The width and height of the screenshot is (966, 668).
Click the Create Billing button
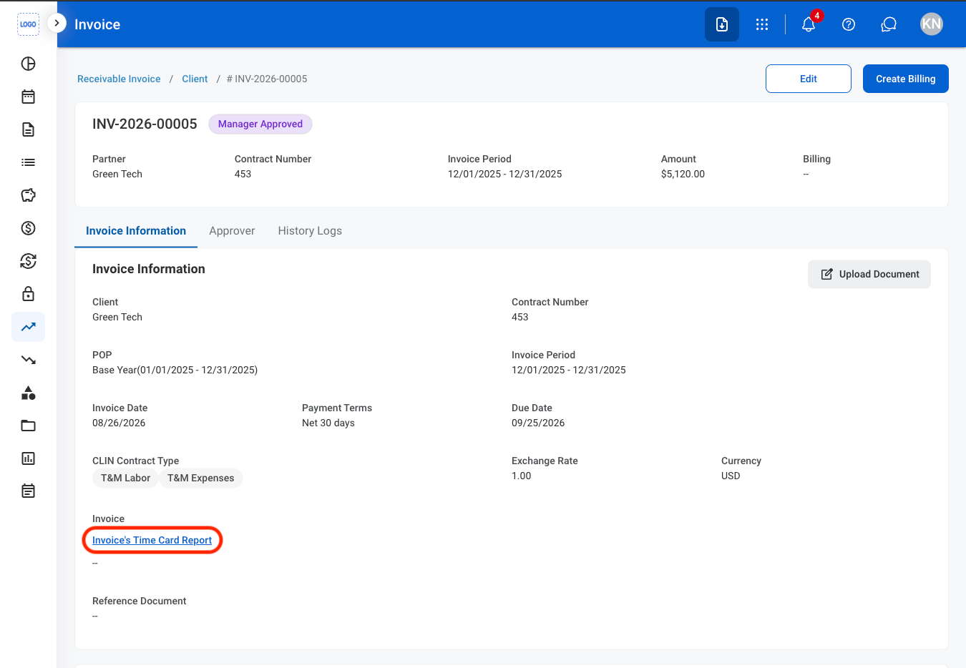coord(906,79)
